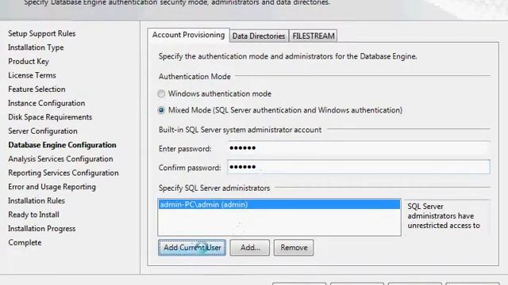Viewport: 508px width, 285px height.
Task: Select the Analysis Services Configuration step
Action: [x=60, y=158]
